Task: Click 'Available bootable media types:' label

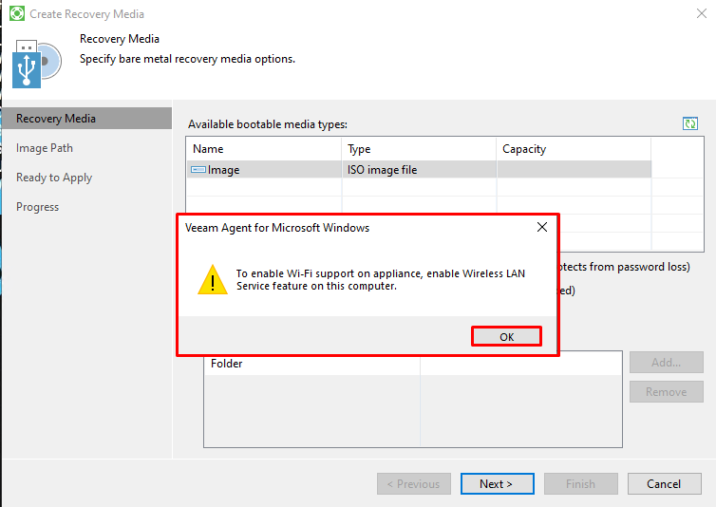Action: click(268, 124)
